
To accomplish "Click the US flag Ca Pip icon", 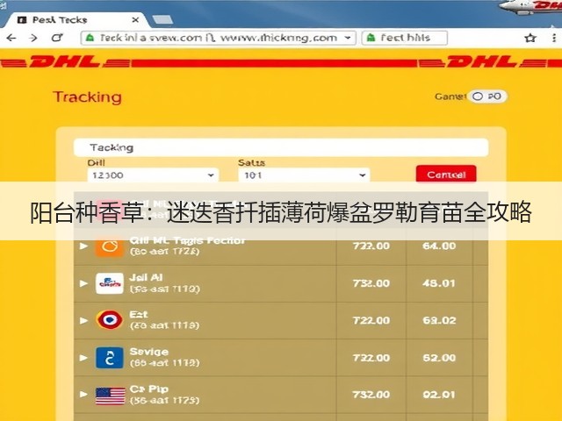I will [x=111, y=396].
